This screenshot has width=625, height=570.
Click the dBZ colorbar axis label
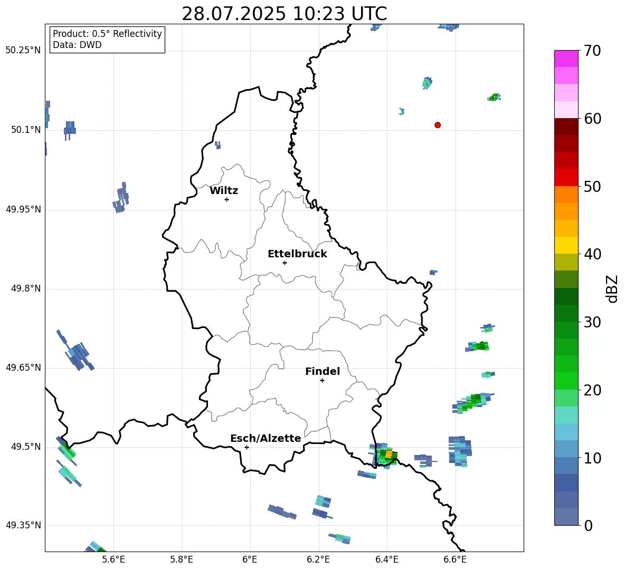coord(612,288)
